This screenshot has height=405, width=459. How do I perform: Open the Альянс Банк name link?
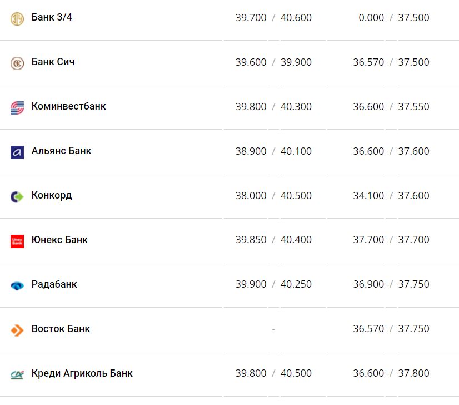[61, 151]
